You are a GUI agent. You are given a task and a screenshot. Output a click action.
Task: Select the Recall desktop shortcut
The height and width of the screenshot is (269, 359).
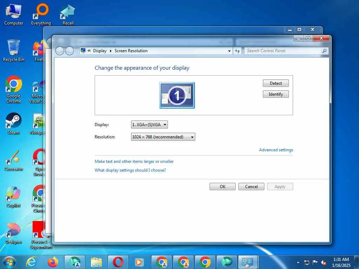click(x=68, y=14)
